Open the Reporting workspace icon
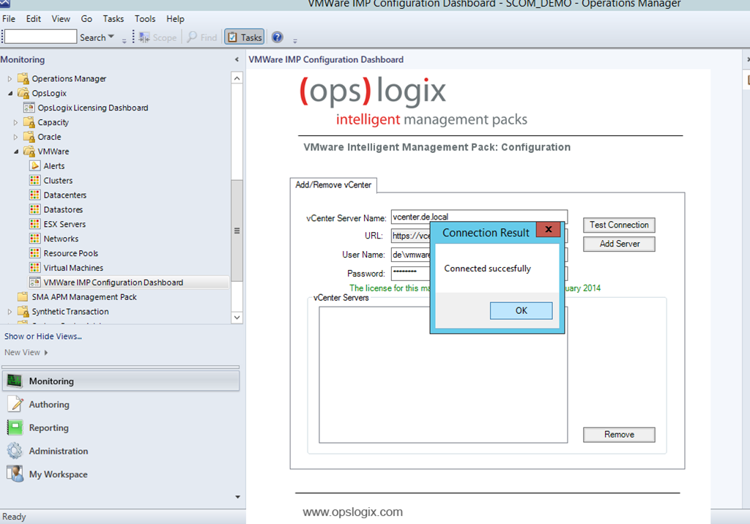The image size is (750, 524). point(15,428)
